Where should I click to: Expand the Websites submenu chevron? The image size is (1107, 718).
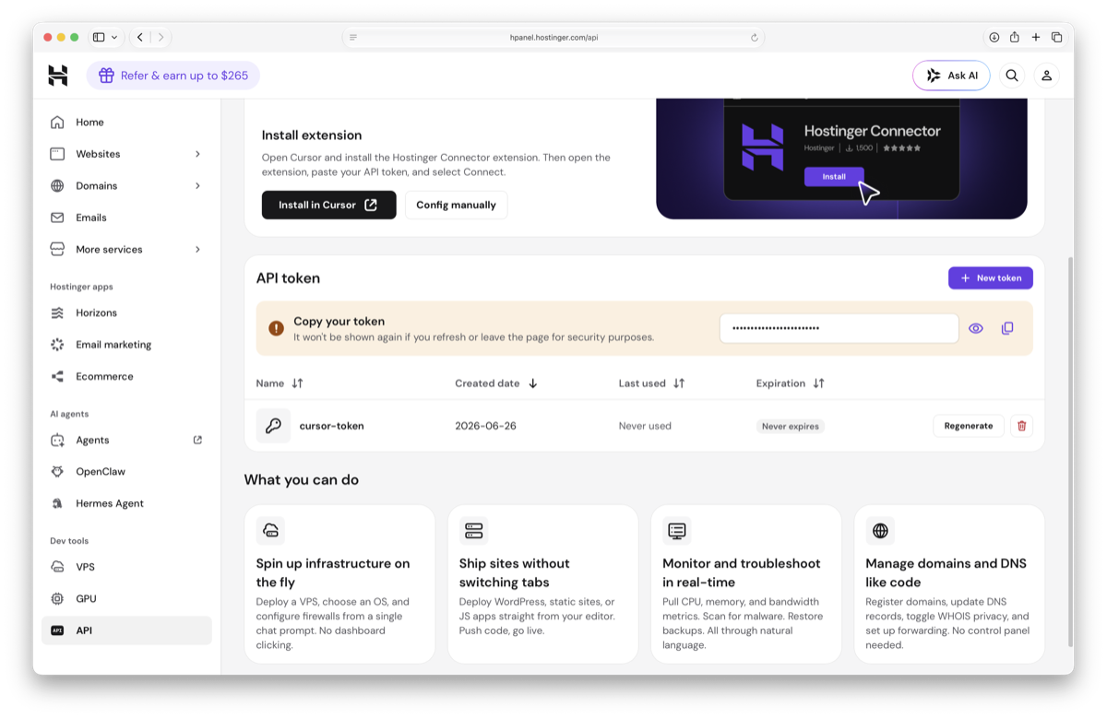click(x=197, y=154)
